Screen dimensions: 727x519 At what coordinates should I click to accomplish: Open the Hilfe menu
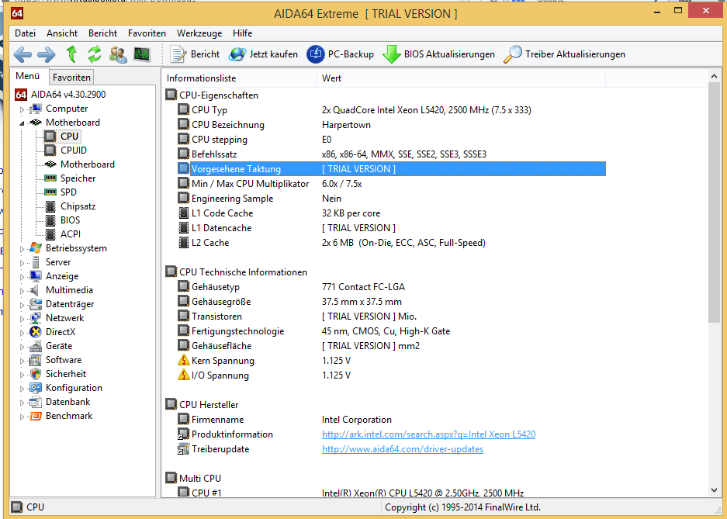tap(243, 33)
